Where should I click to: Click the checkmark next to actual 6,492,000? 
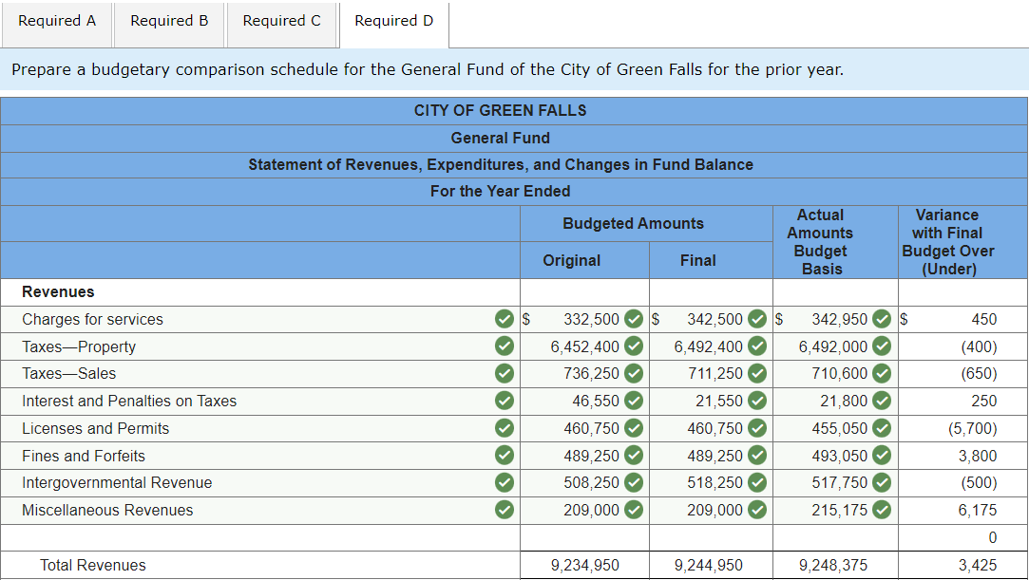tap(882, 346)
